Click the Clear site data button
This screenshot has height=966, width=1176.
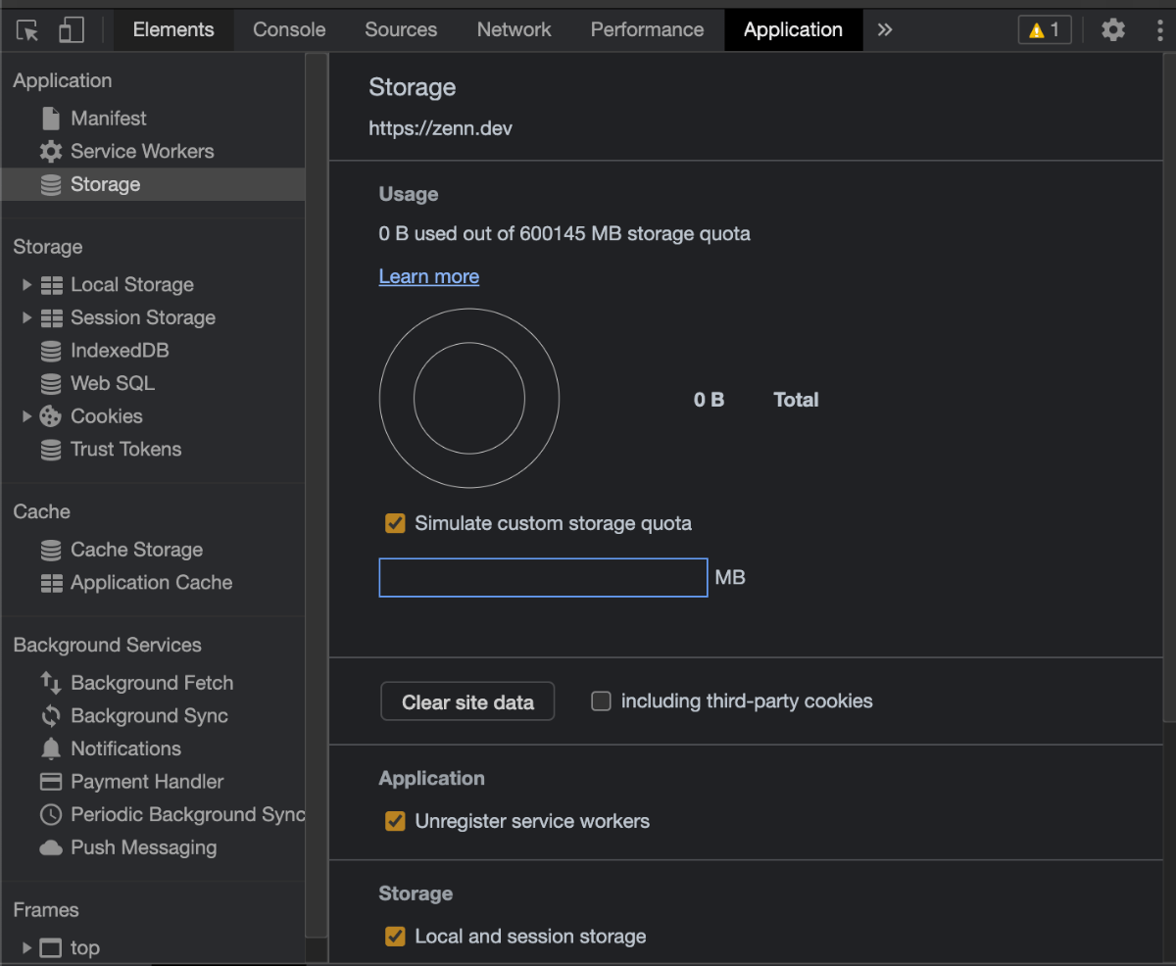point(467,701)
